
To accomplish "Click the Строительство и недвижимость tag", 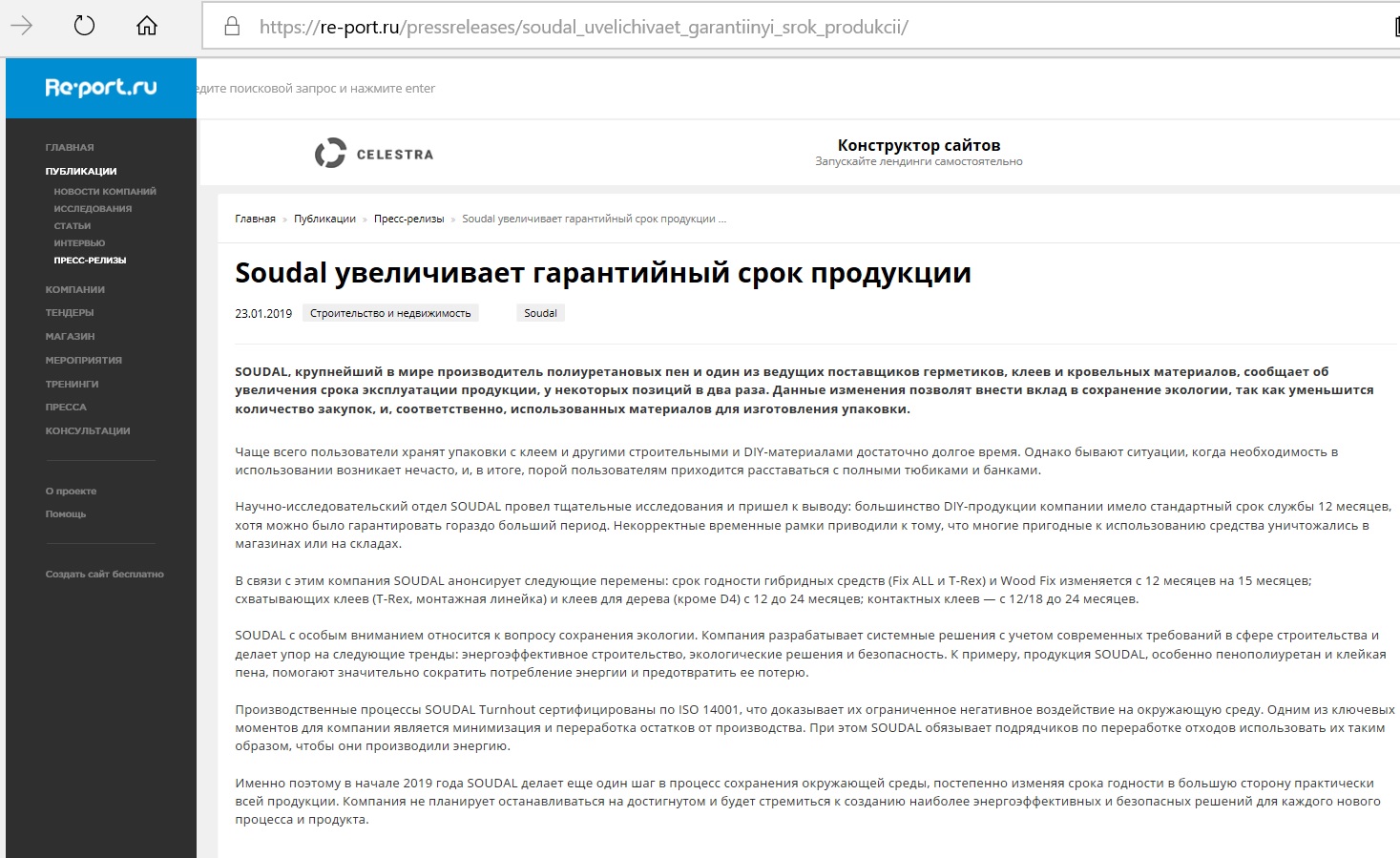I will (x=390, y=313).
